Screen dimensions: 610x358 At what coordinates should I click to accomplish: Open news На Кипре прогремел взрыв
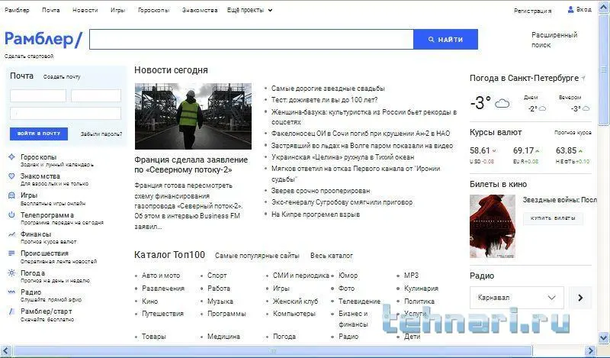point(316,214)
